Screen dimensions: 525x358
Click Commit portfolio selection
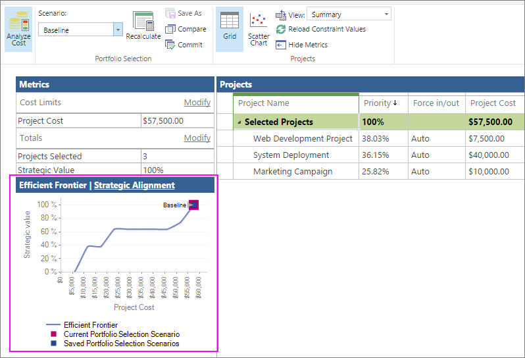click(x=184, y=45)
